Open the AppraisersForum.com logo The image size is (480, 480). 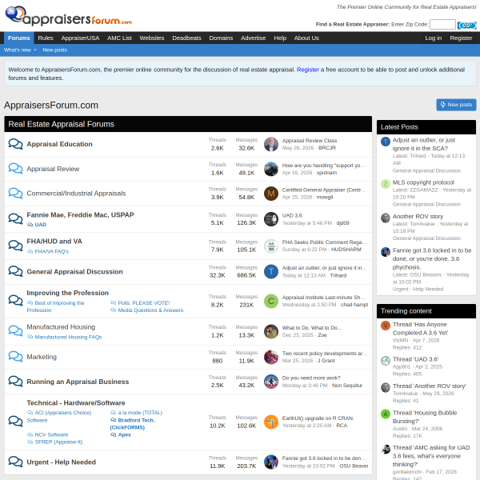coord(69,15)
